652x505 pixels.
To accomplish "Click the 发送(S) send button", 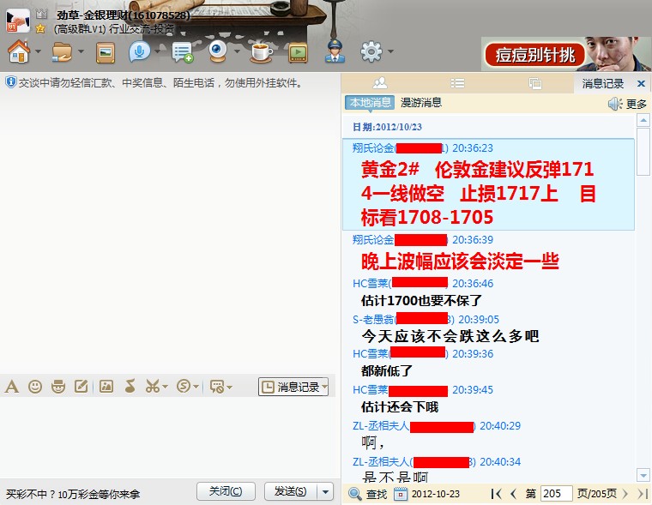I will [x=289, y=491].
